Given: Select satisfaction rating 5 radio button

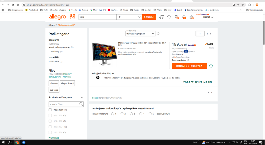Looking at the screenshot, I should pos(150,114).
